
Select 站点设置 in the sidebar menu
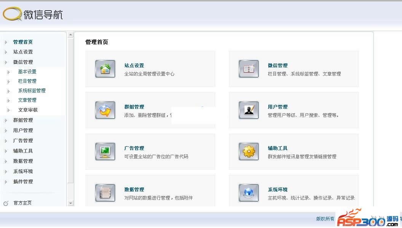(x=23, y=52)
